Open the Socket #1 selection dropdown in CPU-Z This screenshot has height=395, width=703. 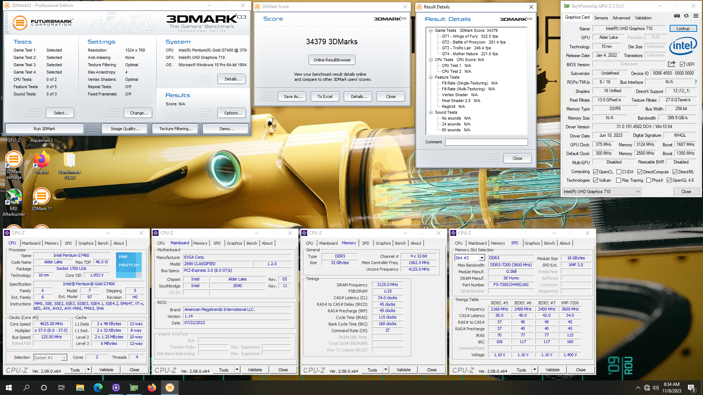[x=51, y=358]
